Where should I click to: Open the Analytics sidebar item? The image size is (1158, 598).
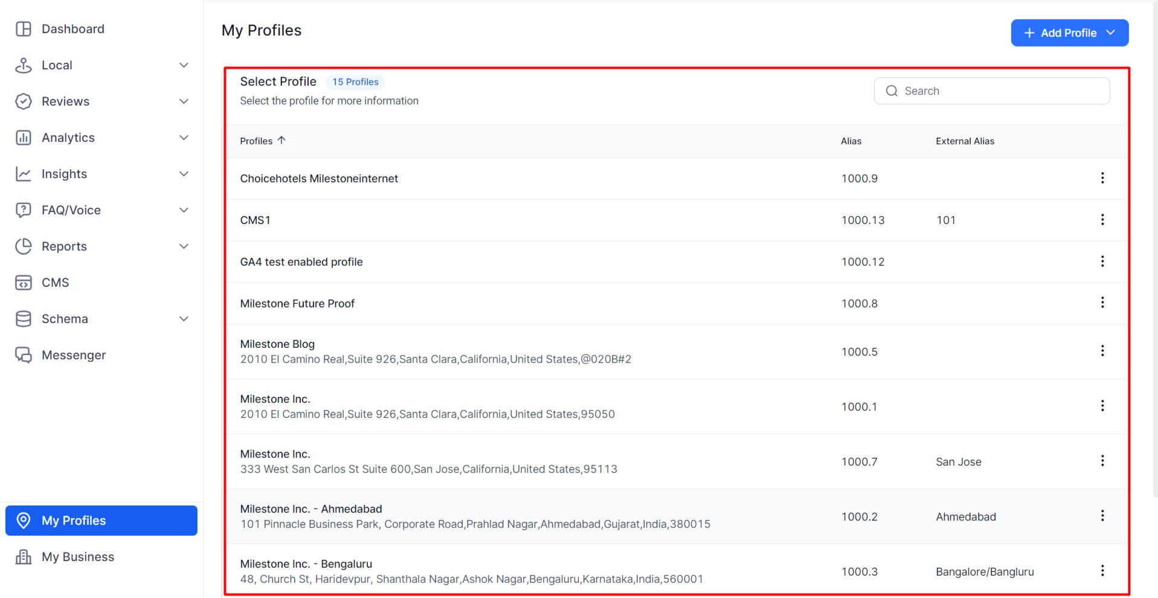[x=101, y=138]
